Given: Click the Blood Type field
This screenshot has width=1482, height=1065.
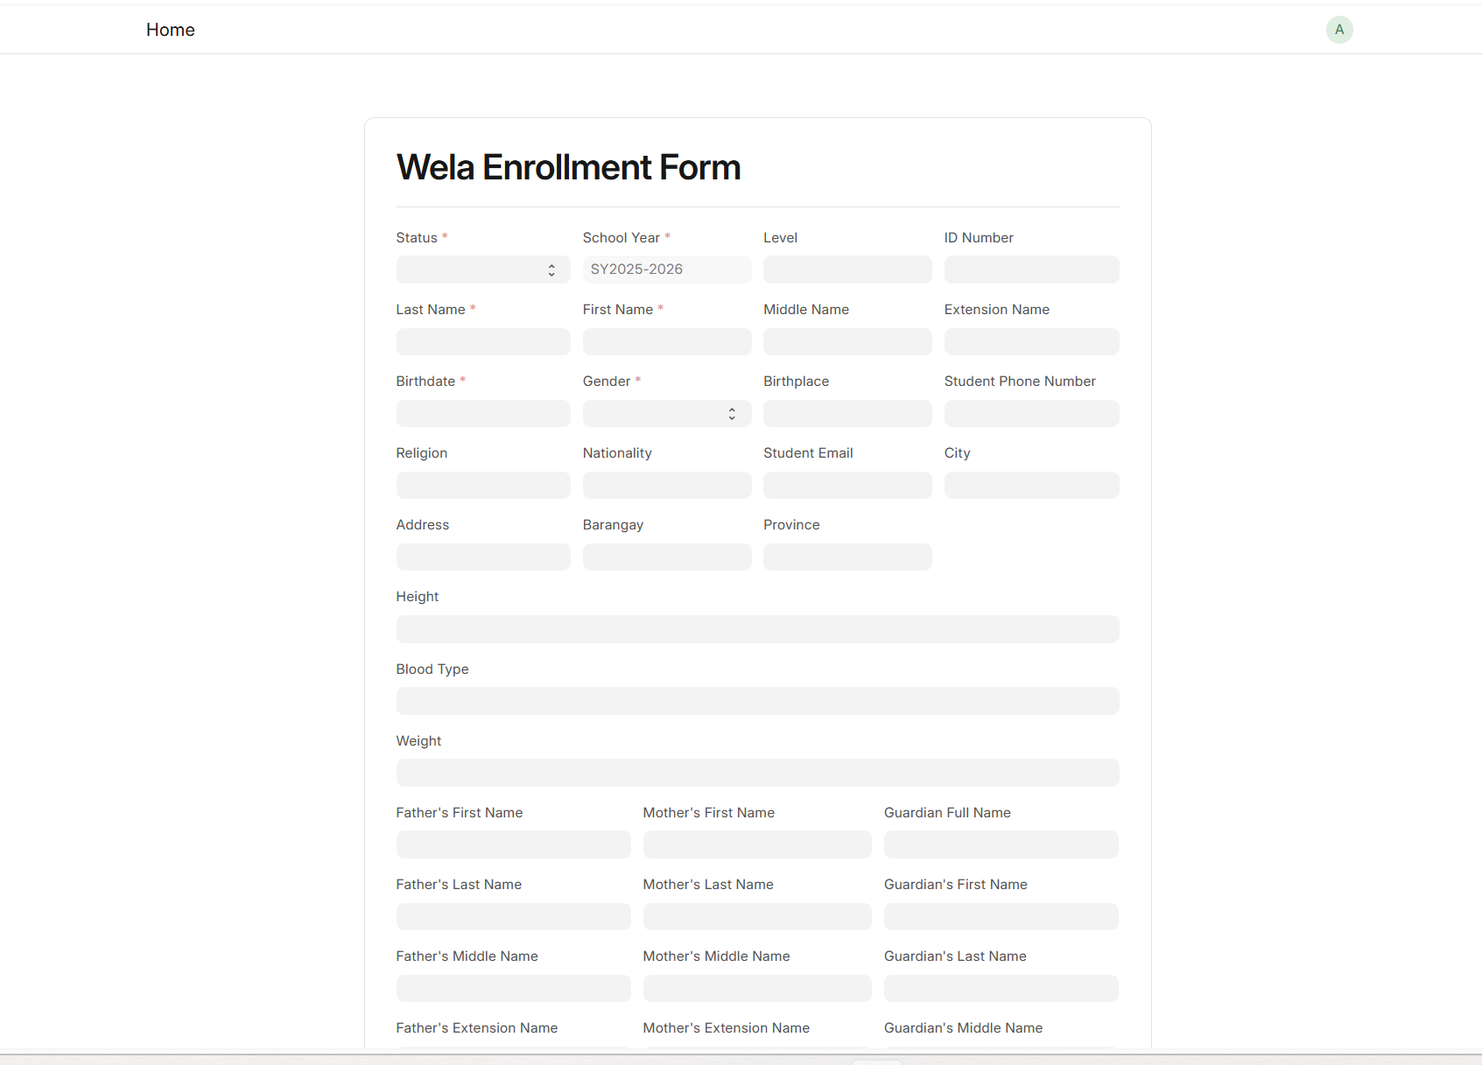Looking at the screenshot, I should (757, 701).
